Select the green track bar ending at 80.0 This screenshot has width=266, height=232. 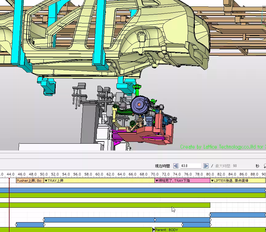click(x=105, y=205)
